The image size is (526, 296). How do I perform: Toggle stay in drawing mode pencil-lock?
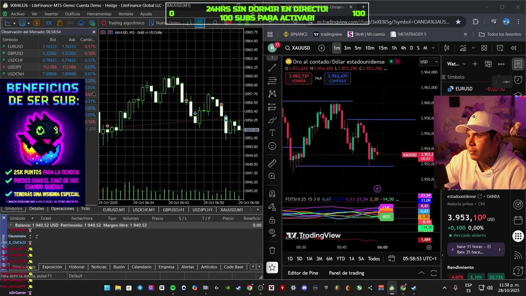272,207
